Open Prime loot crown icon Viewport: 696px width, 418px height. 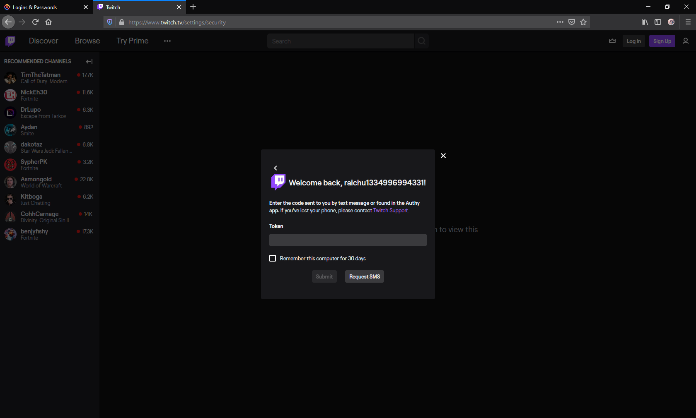[612, 41]
